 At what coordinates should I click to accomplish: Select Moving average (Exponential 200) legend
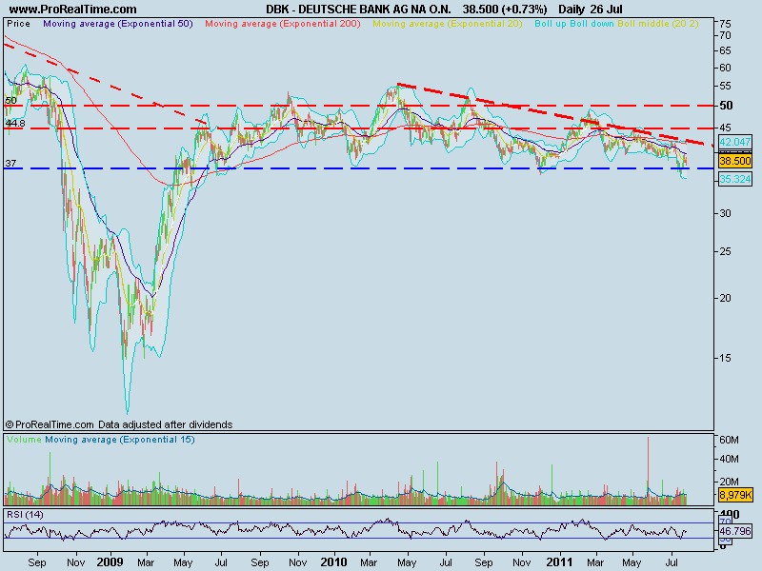coord(283,23)
